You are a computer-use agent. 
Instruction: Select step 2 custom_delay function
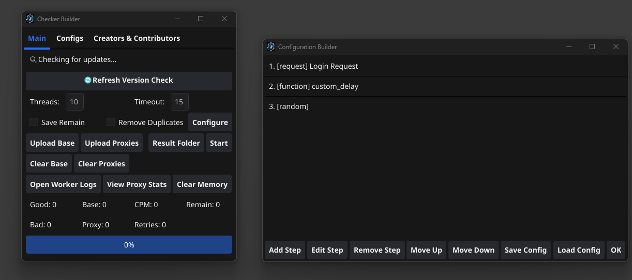coord(445,86)
